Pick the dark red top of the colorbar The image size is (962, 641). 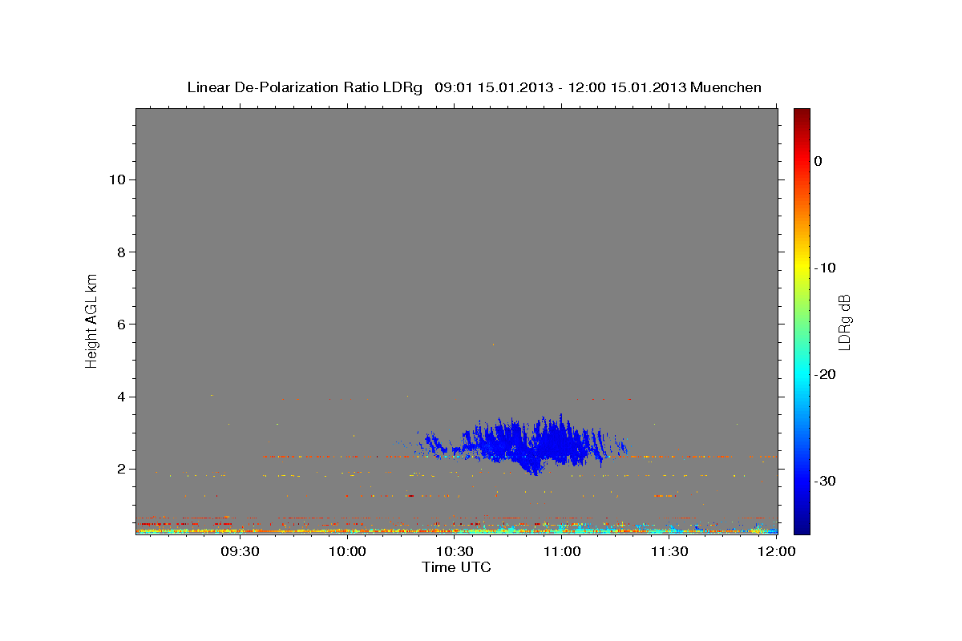pos(802,114)
